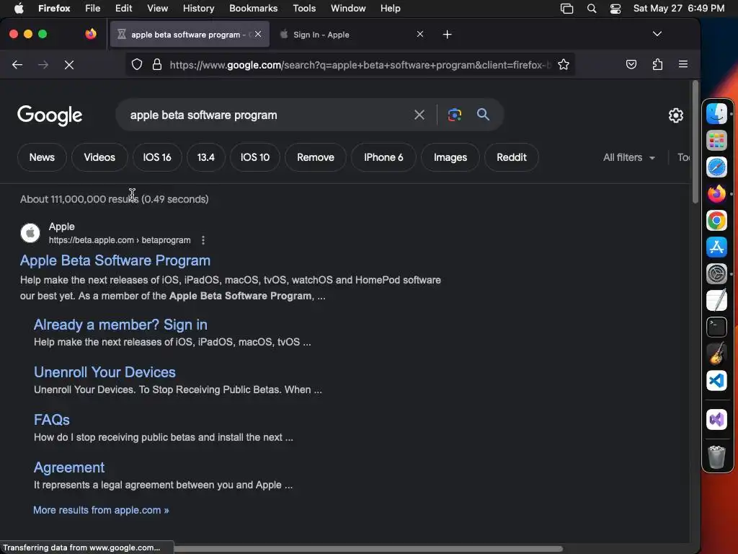738x554 pixels.
Task: Open Finder from the Dock
Action: coord(717,114)
